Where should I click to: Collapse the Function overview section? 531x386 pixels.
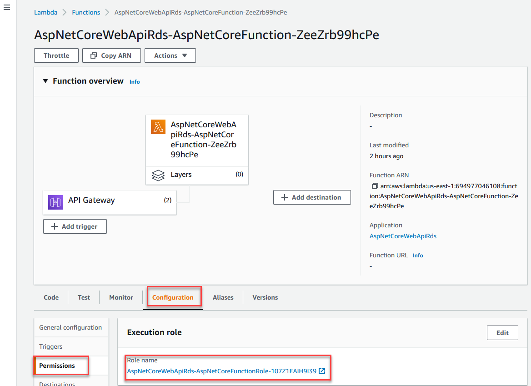point(45,81)
